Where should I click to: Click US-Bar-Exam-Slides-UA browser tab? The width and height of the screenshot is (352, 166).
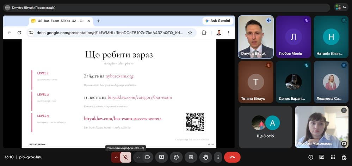61,21
